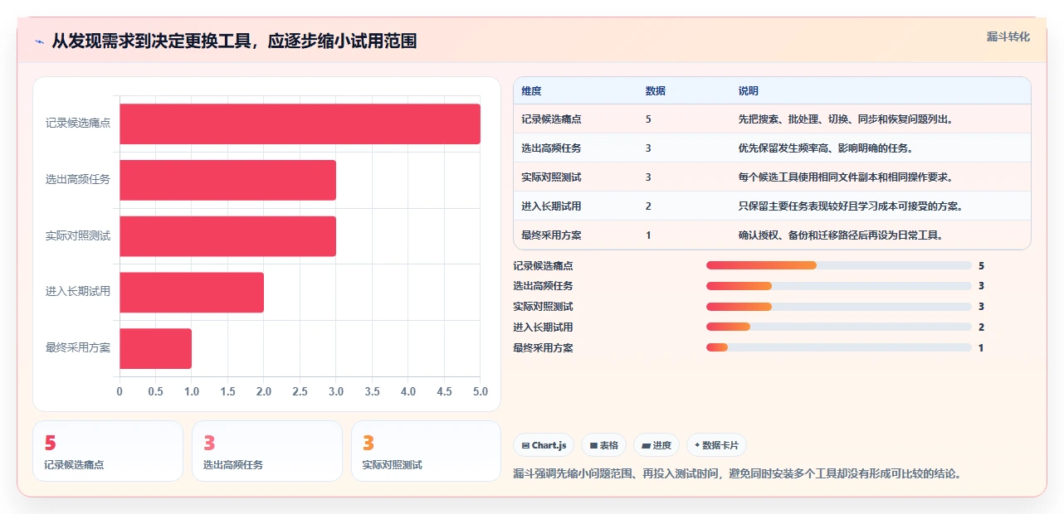Click the 进度 chip
Viewport: 1064px width, 514px height.
click(x=656, y=445)
